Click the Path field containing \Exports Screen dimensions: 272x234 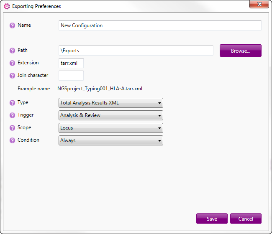[x=136, y=51]
